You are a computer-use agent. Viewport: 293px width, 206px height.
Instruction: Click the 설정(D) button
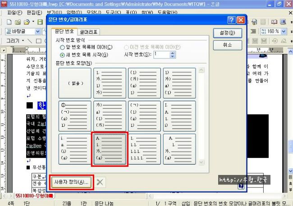[x=227, y=33]
